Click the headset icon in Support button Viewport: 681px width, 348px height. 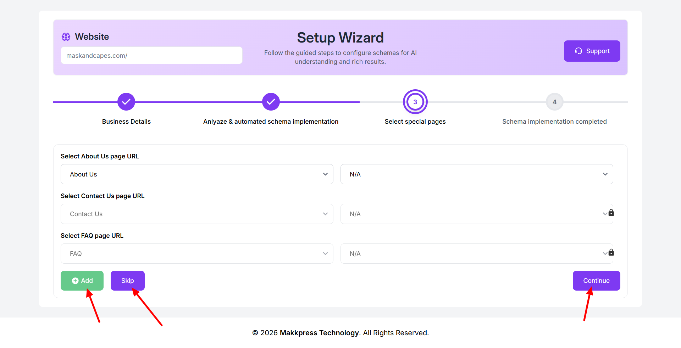coord(578,51)
